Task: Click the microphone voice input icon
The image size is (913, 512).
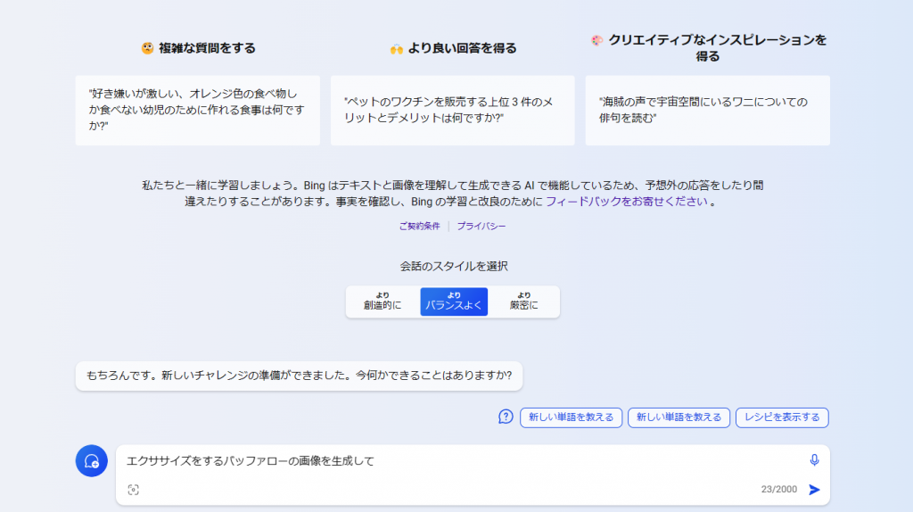Action: tap(814, 460)
